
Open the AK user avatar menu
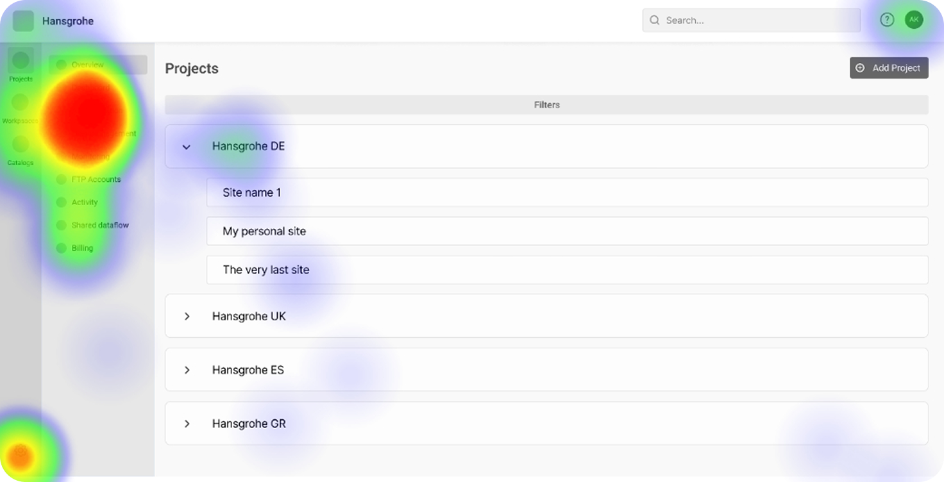coord(914,20)
